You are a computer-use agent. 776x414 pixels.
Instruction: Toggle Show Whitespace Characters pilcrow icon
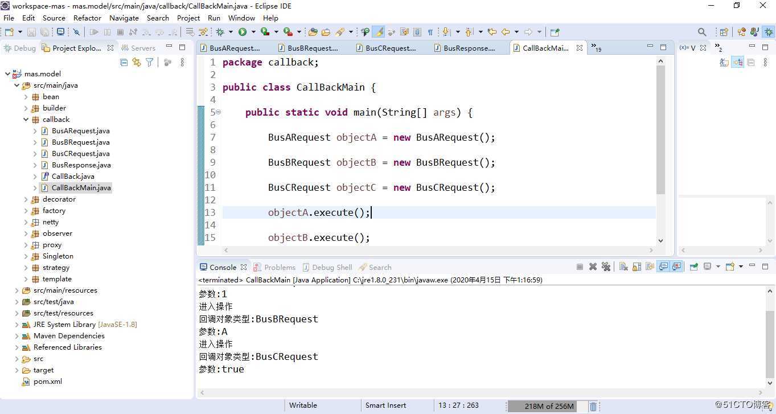click(430, 32)
